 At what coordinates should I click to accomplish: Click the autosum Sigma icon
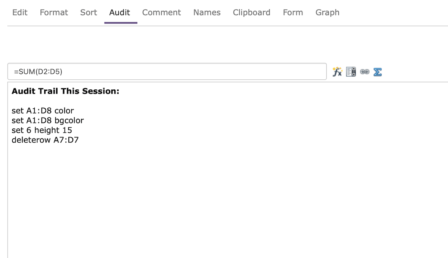point(377,71)
